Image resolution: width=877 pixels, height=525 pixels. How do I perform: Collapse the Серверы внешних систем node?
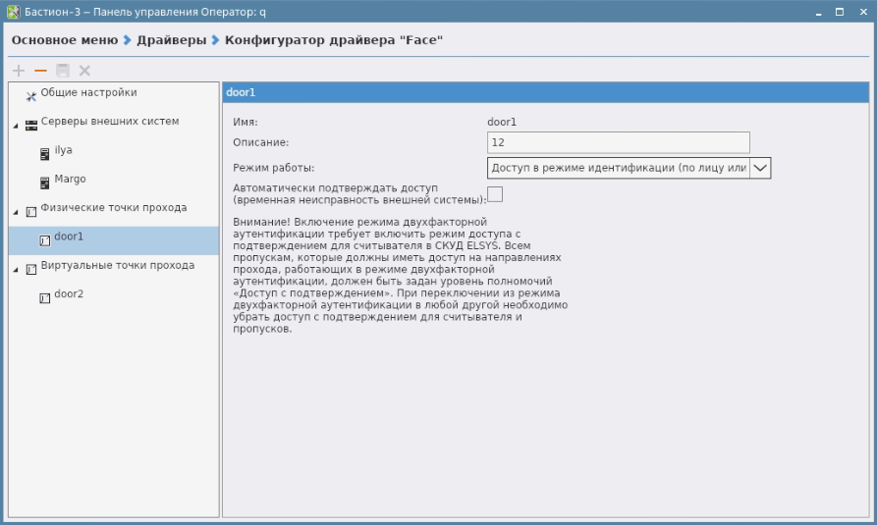point(16,126)
